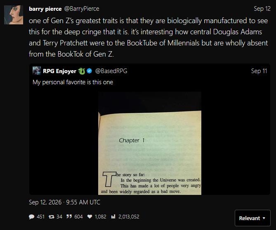Click the retweet arrows icon
Screen dimensions: 276x230
(52, 217)
